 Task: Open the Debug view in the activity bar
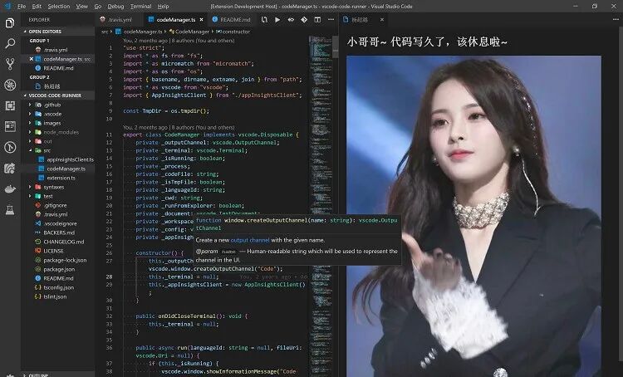tap(10, 85)
